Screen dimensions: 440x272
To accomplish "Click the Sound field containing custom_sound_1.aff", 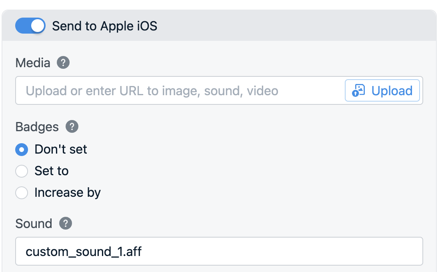I will tap(219, 252).
